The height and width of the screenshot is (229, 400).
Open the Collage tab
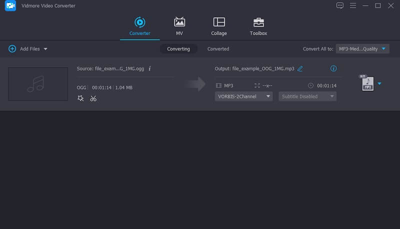(218, 26)
